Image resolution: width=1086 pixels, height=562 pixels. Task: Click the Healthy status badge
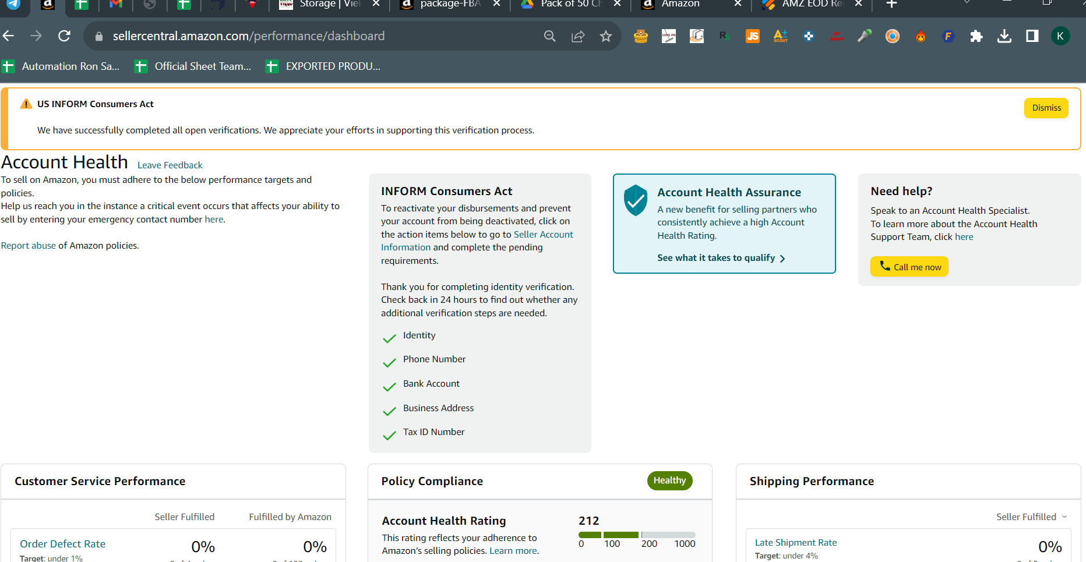(670, 480)
